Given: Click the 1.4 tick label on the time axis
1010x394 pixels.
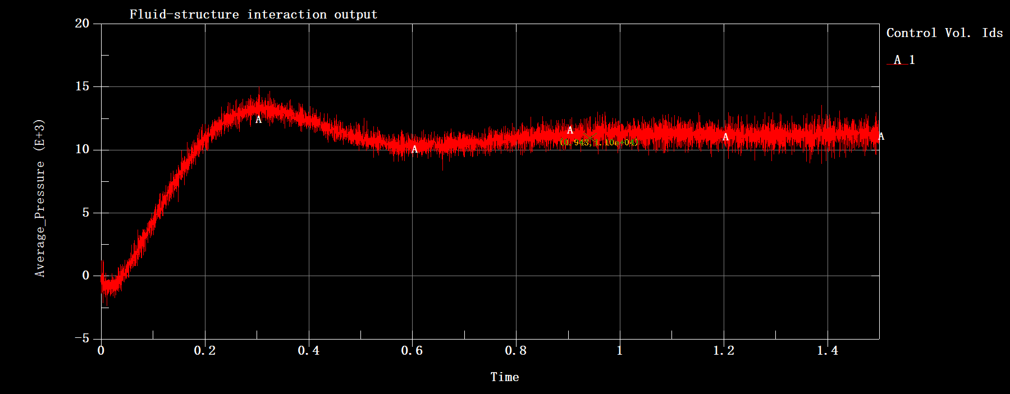Looking at the screenshot, I should 827,351.
